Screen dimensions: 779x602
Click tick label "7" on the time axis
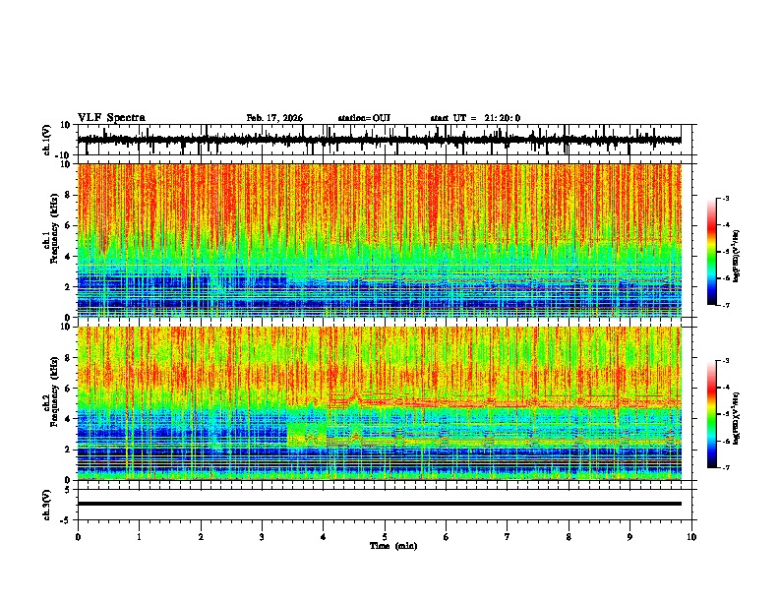[508, 537]
